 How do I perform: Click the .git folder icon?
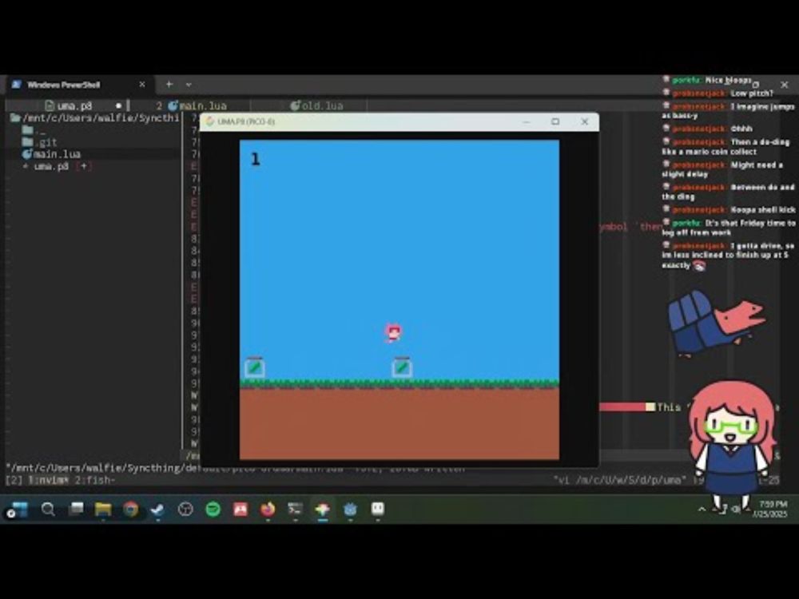pyautogui.click(x=27, y=142)
